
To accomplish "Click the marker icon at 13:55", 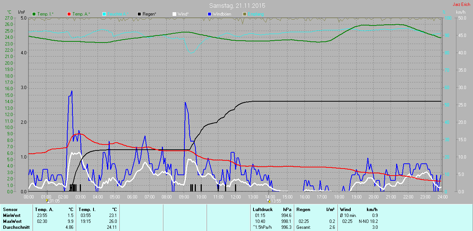I will [x=269, y=201].
